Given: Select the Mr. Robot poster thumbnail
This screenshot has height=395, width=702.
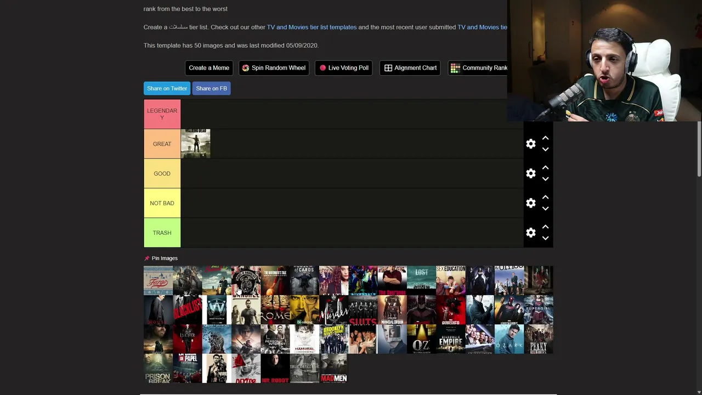Looking at the screenshot, I should [x=275, y=368].
